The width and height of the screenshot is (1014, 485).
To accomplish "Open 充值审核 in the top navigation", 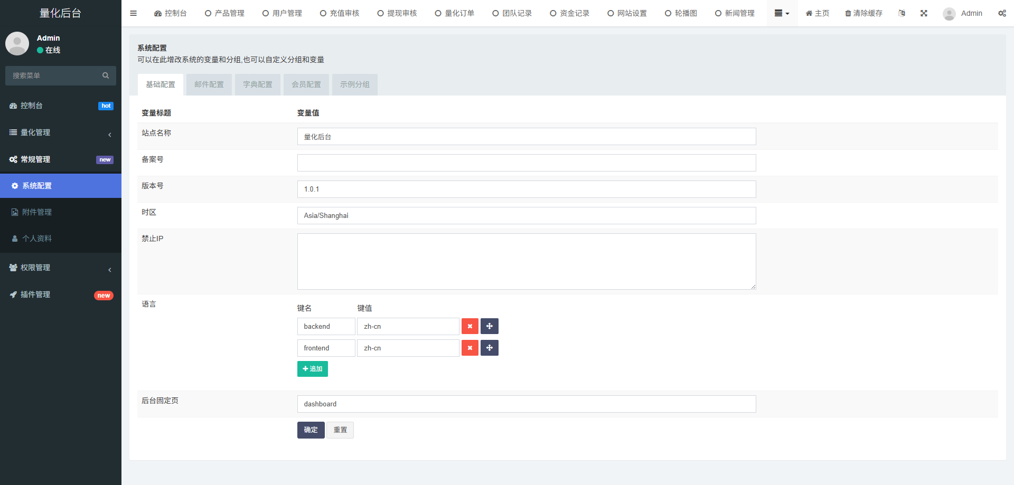I will [340, 13].
